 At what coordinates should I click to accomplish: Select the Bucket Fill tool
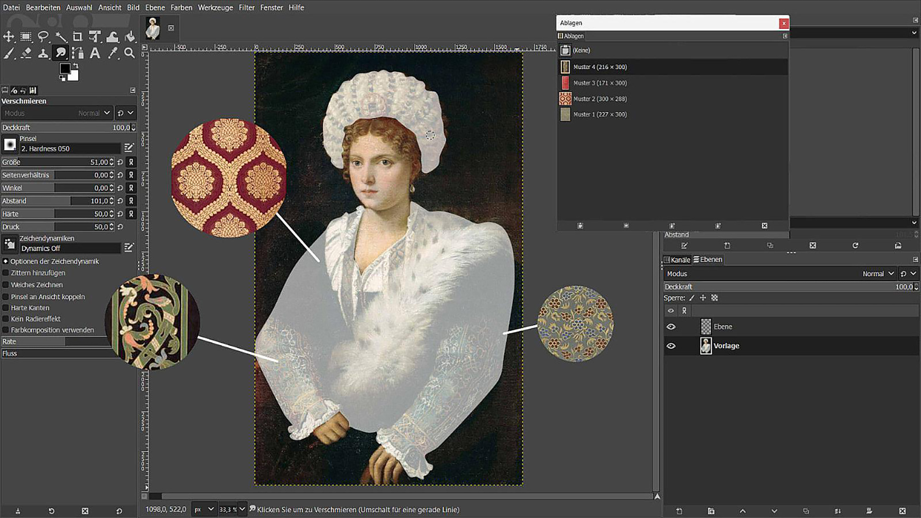(x=130, y=37)
